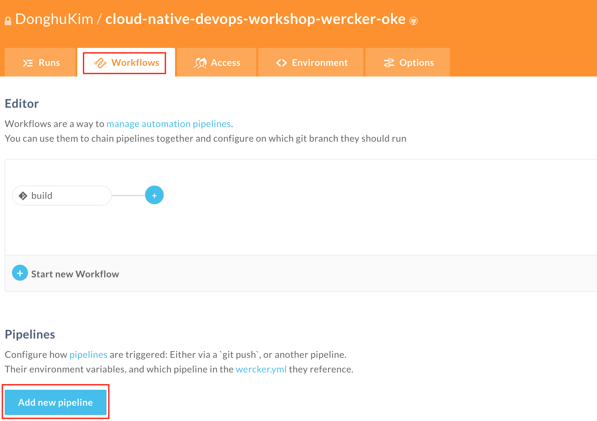Open the wercker.yml link
597x421 pixels.
click(x=261, y=369)
